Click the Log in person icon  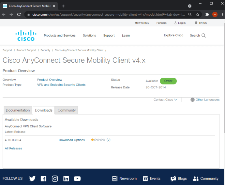tap(175, 23)
